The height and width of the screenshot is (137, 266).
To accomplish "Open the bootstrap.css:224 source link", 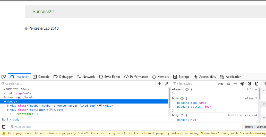I will [242, 115].
